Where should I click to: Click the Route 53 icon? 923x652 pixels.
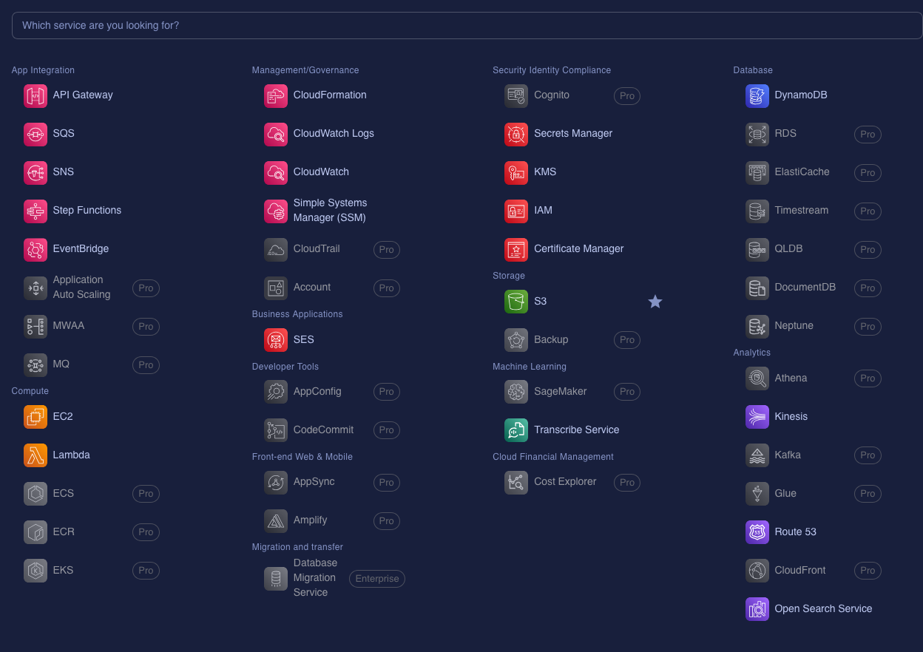[757, 532]
